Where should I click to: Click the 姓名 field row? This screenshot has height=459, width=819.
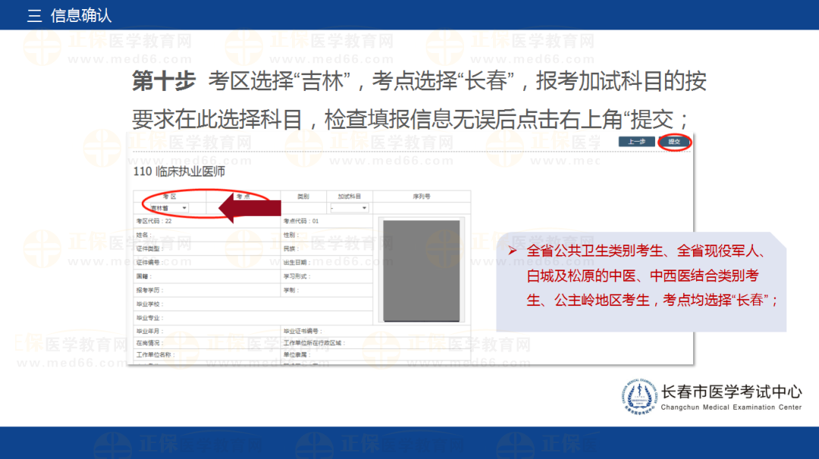(205, 235)
